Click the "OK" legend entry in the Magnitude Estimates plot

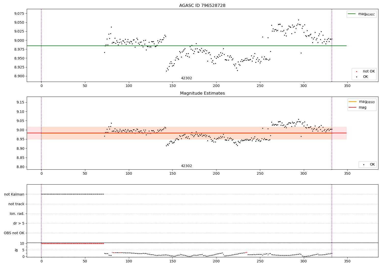tap(369, 165)
